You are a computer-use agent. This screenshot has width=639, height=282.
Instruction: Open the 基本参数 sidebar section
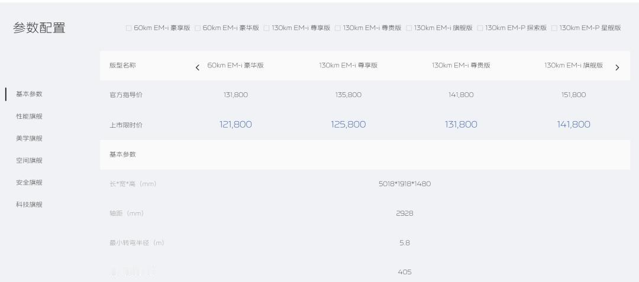pos(29,94)
